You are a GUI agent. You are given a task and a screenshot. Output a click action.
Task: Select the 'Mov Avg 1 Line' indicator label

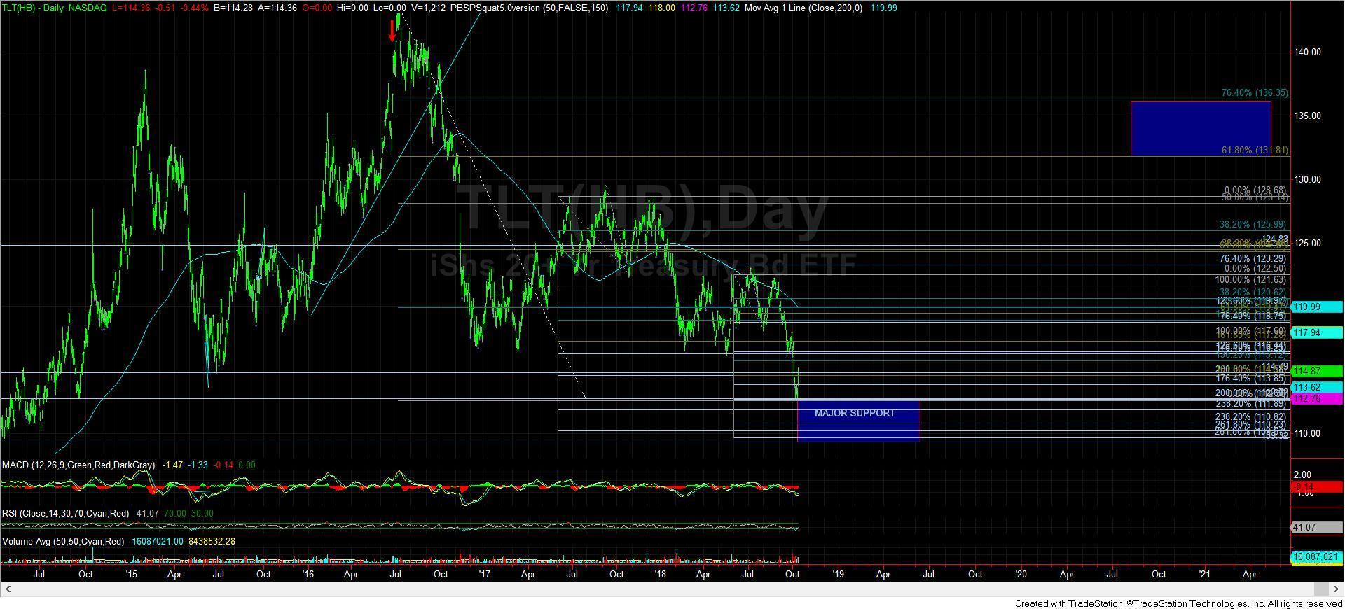(x=776, y=8)
